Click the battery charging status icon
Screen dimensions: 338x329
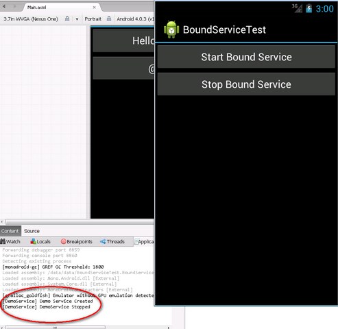309,9
